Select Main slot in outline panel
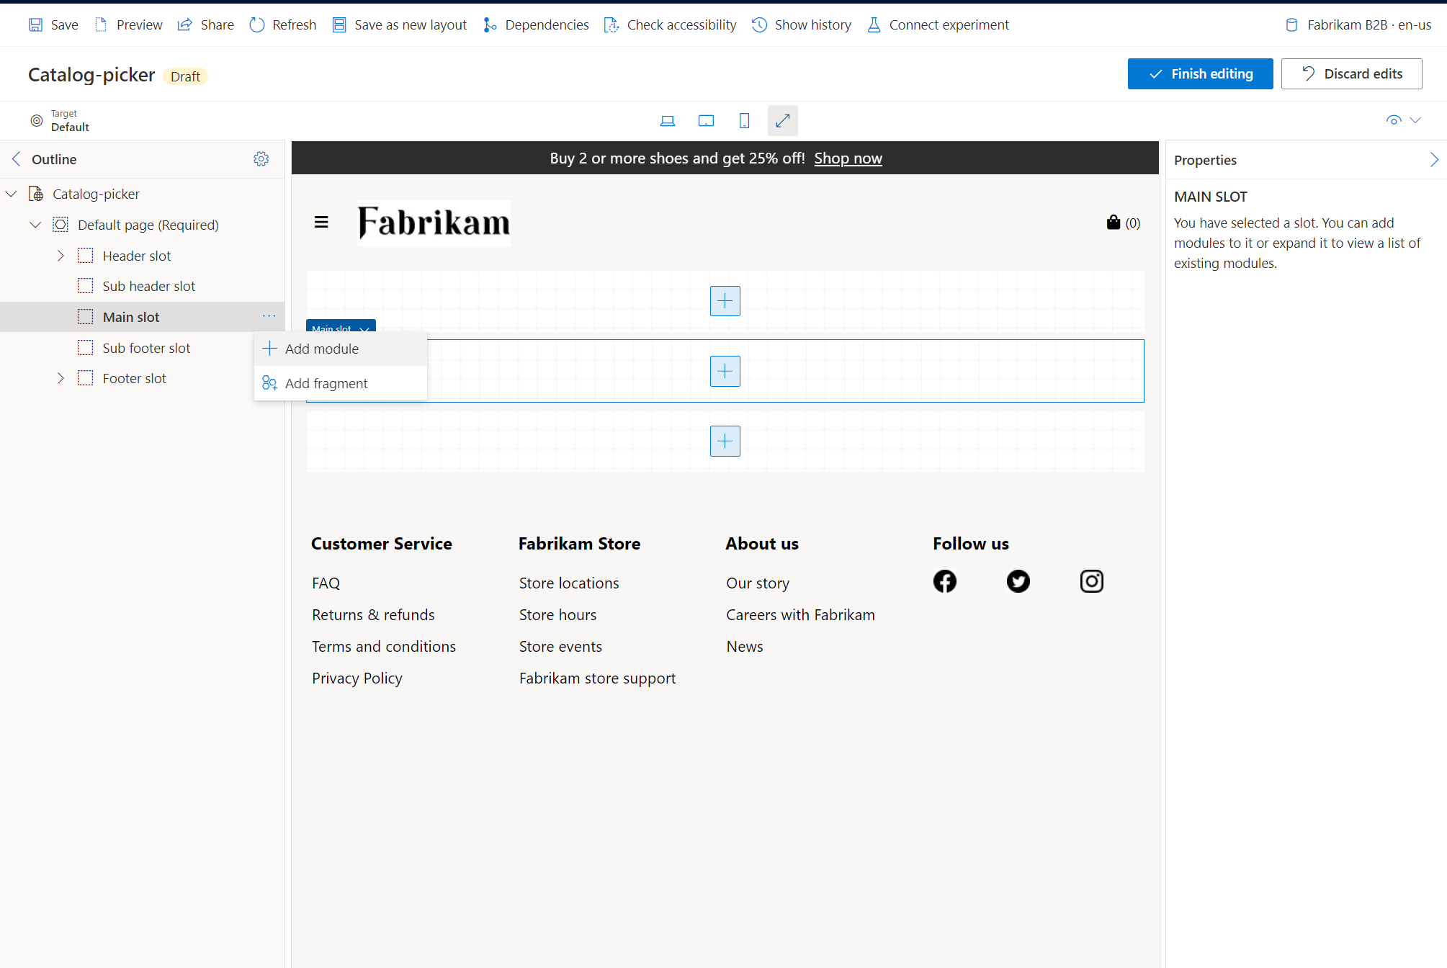 (130, 317)
